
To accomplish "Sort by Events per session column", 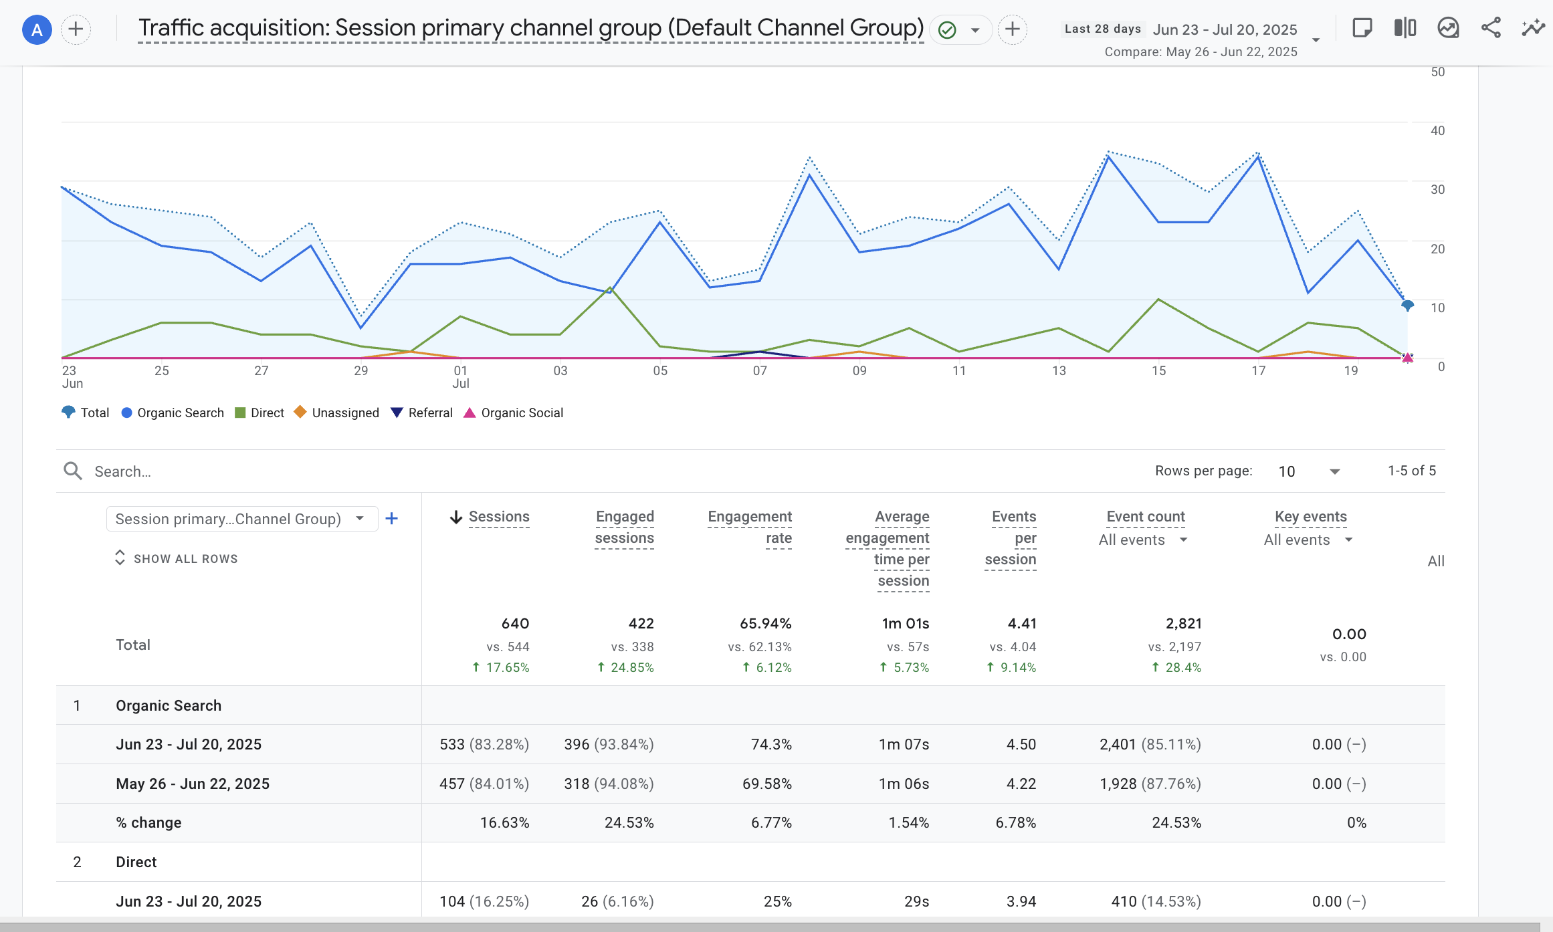I will (1011, 538).
